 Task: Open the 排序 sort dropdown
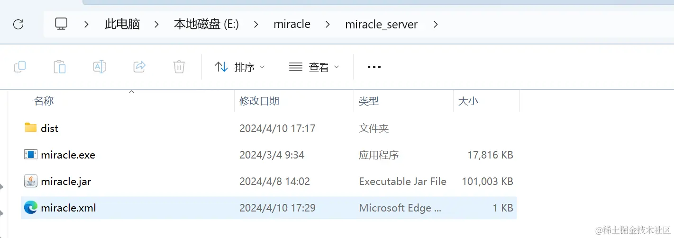(x=240, y=67)
